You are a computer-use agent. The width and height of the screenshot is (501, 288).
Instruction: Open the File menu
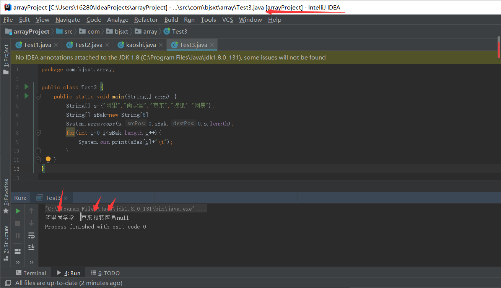click(8, 20)
